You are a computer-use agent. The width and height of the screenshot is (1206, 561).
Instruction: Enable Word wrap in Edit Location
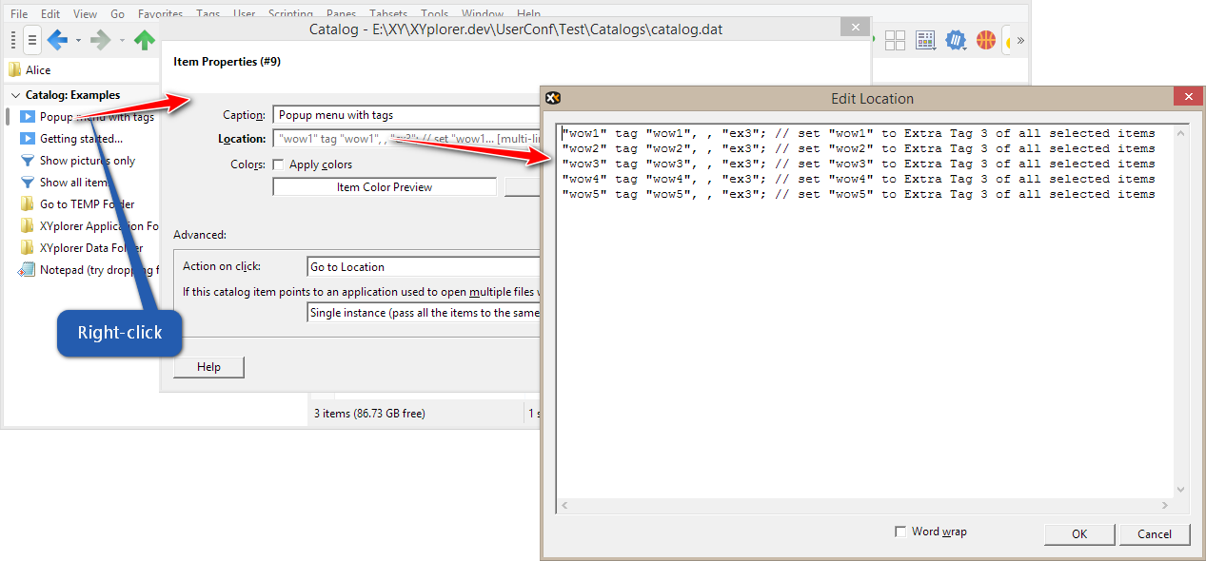pyautogui.click(x=900, y=532)
